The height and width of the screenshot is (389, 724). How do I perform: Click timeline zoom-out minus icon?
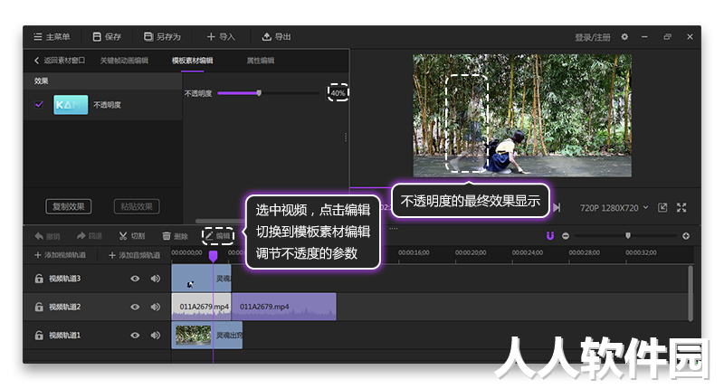pos(566,236)
